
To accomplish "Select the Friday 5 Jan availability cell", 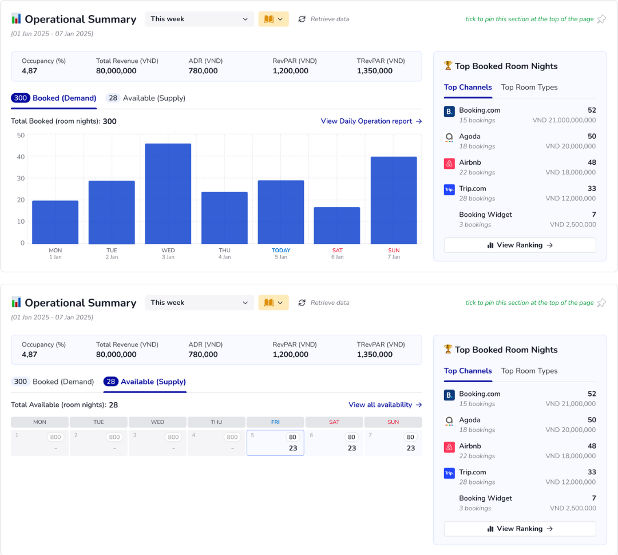I will click(x=275, y=442).
